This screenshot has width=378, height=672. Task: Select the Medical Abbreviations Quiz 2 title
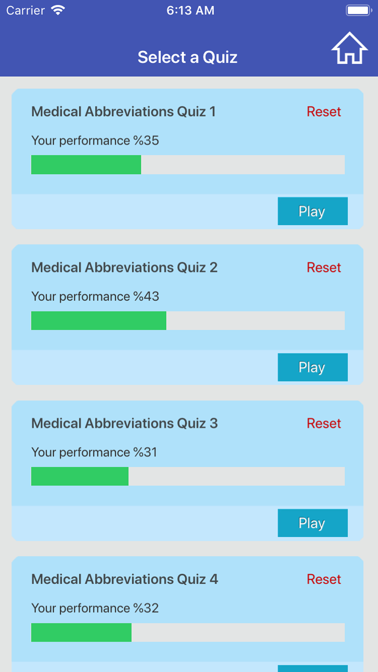pos(124,267)
